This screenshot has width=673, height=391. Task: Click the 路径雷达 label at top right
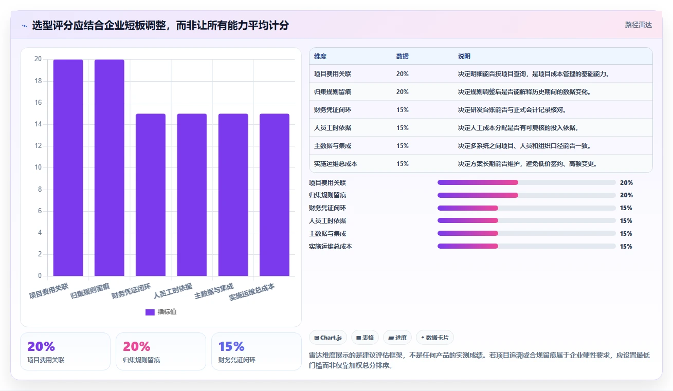tap(639, 25)
